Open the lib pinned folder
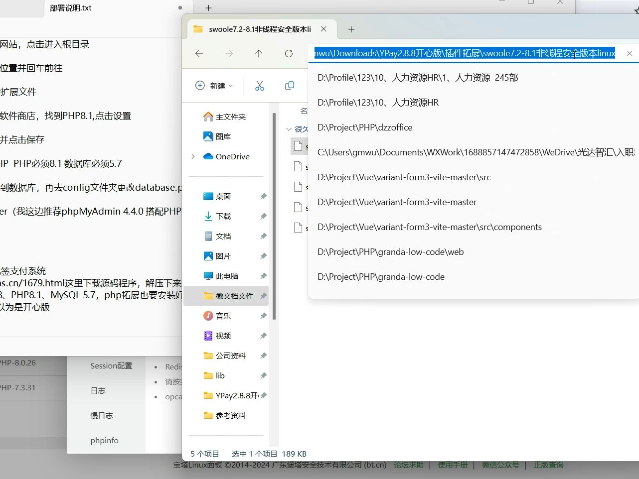 [214, 375]
